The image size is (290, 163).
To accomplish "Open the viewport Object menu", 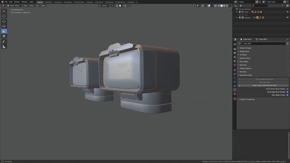I will (x=43, y=6).
